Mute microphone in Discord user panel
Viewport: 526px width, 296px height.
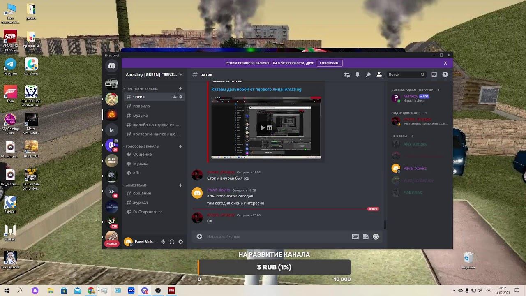click(163, 242)
